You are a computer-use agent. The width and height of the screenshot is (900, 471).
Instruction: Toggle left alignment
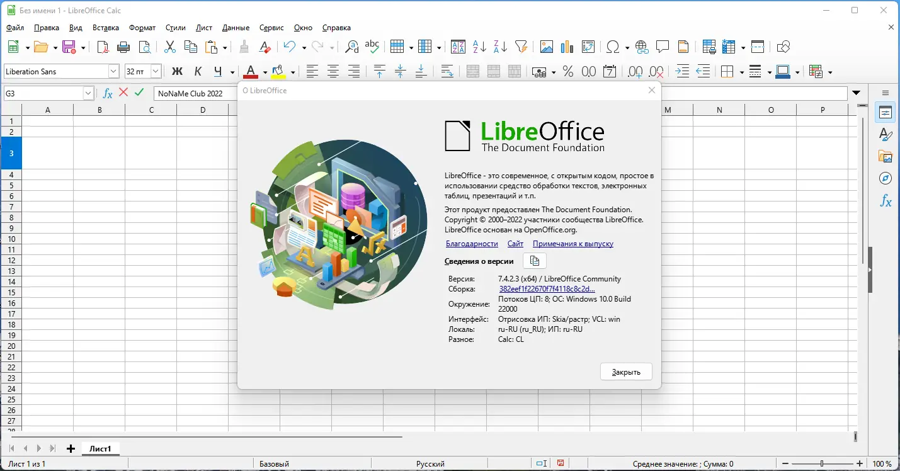pos(312,72)
